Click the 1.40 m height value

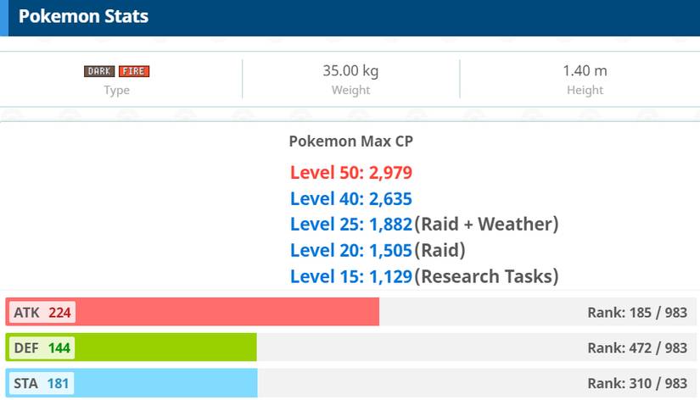[585, 70]
